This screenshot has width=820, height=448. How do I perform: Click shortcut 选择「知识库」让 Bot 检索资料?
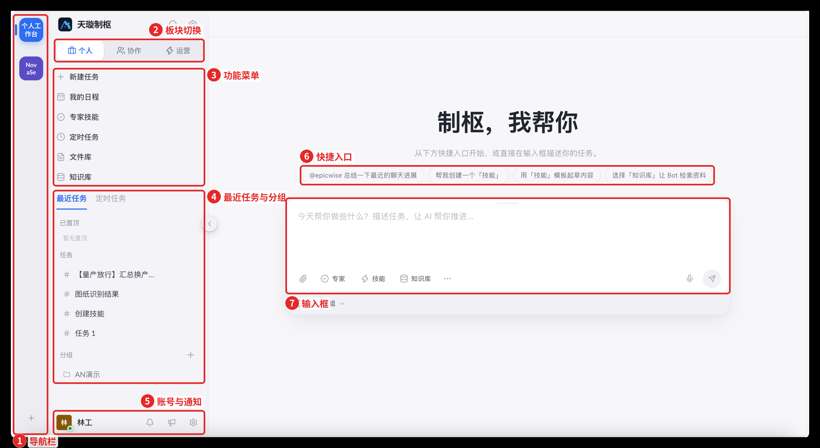tap(659, 175)
